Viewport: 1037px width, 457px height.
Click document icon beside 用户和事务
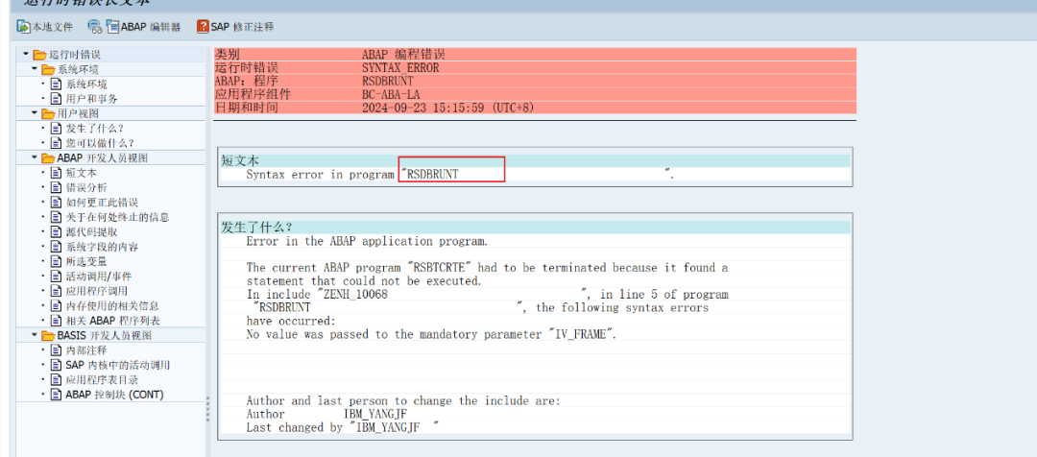pos(56,99)
